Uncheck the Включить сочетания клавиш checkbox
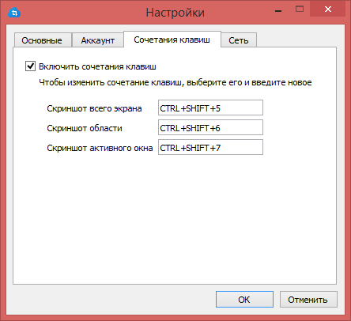 pos(30,66)
